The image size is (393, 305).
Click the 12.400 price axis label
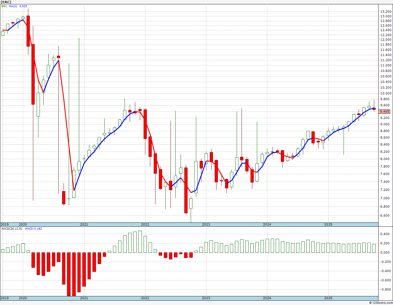[386, 30]
